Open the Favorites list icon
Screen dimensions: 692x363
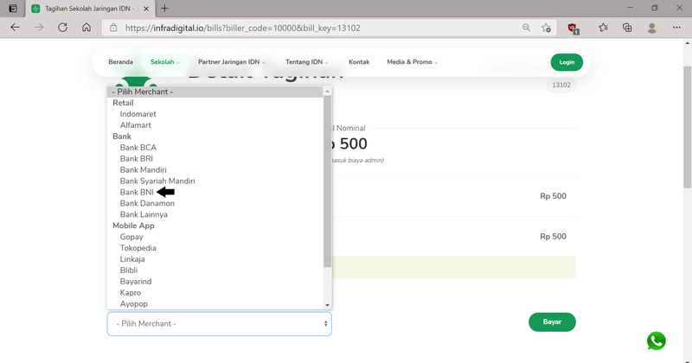(x=603, y=28)
